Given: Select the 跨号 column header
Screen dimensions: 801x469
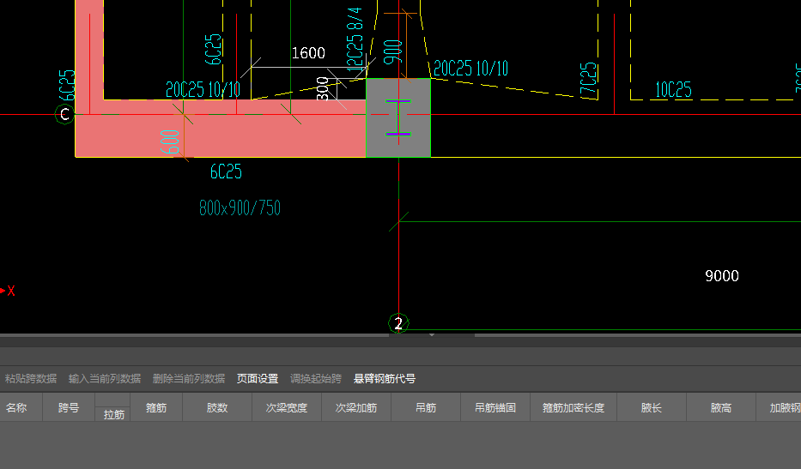Looking at the screenshot, I should click(x=69, y=407).
